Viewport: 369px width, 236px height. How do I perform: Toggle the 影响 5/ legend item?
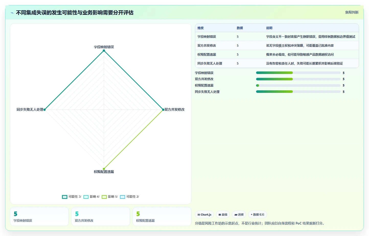coord(110,197)
